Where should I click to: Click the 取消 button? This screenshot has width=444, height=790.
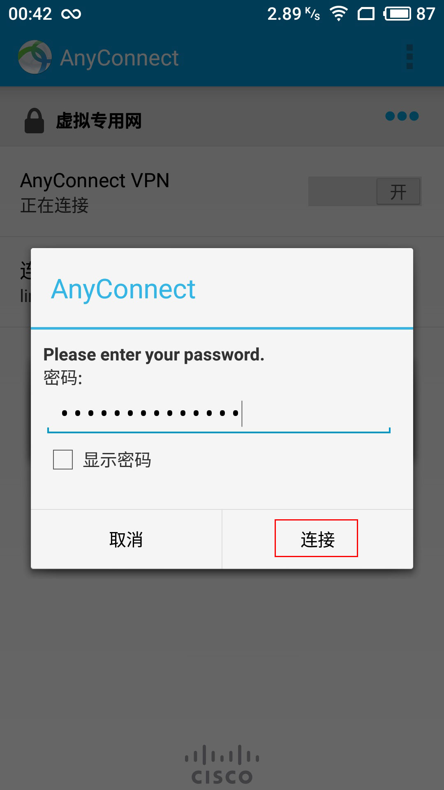(126, 539)
